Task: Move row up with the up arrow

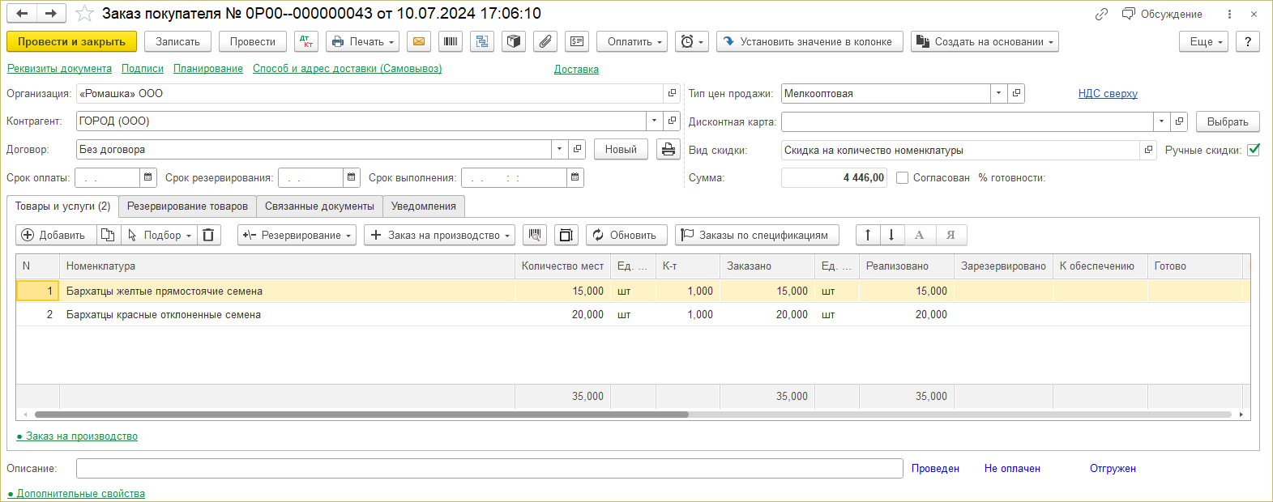Action: [868, 235]
